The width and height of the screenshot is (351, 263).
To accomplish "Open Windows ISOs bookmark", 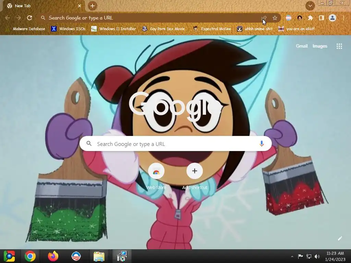I will point(68,29).
